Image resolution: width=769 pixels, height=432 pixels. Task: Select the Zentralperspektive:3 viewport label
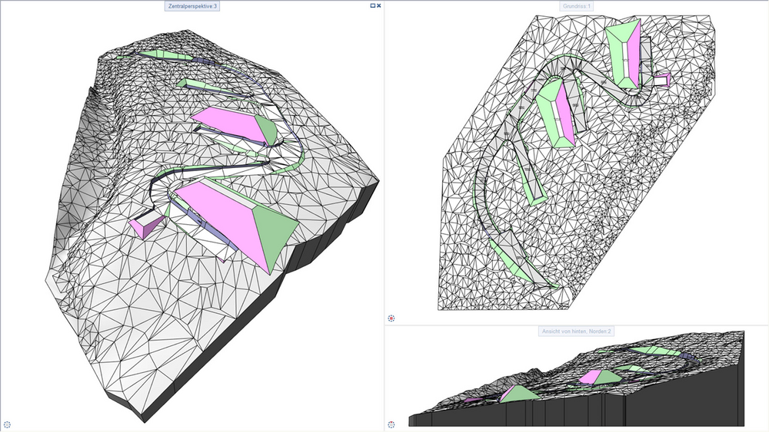[192, 6]
